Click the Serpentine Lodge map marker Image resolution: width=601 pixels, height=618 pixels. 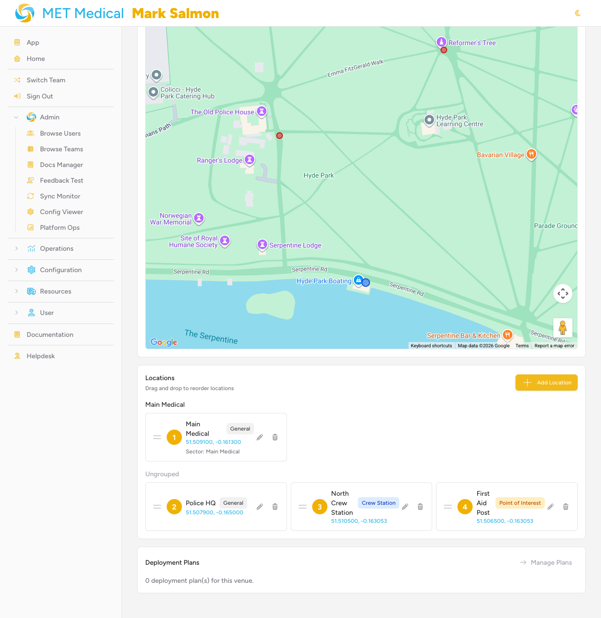click(x=262, y=245)
